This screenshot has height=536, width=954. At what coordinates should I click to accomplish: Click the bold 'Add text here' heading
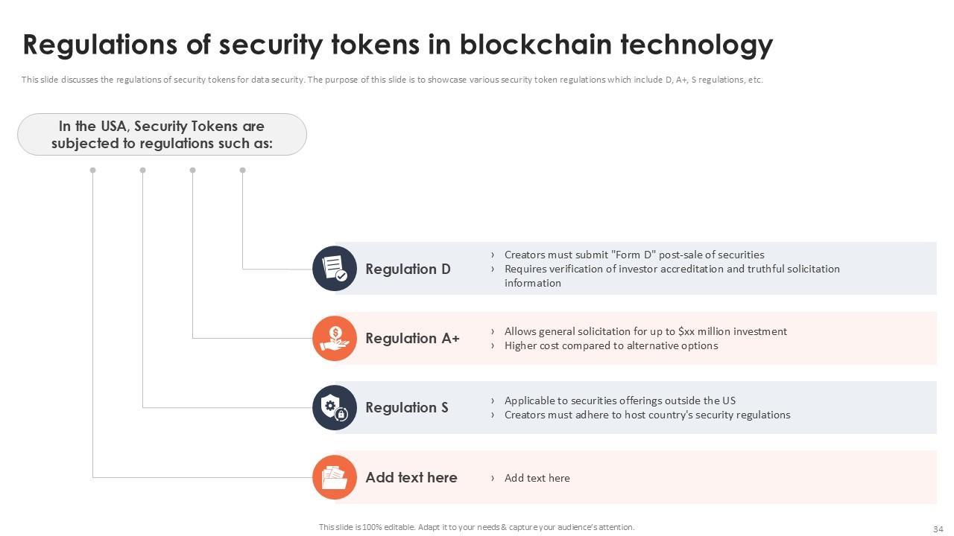(411, 477)
